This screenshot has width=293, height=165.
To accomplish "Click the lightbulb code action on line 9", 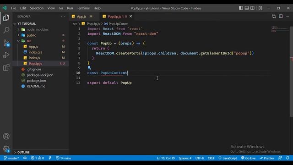I will point(89,68).
